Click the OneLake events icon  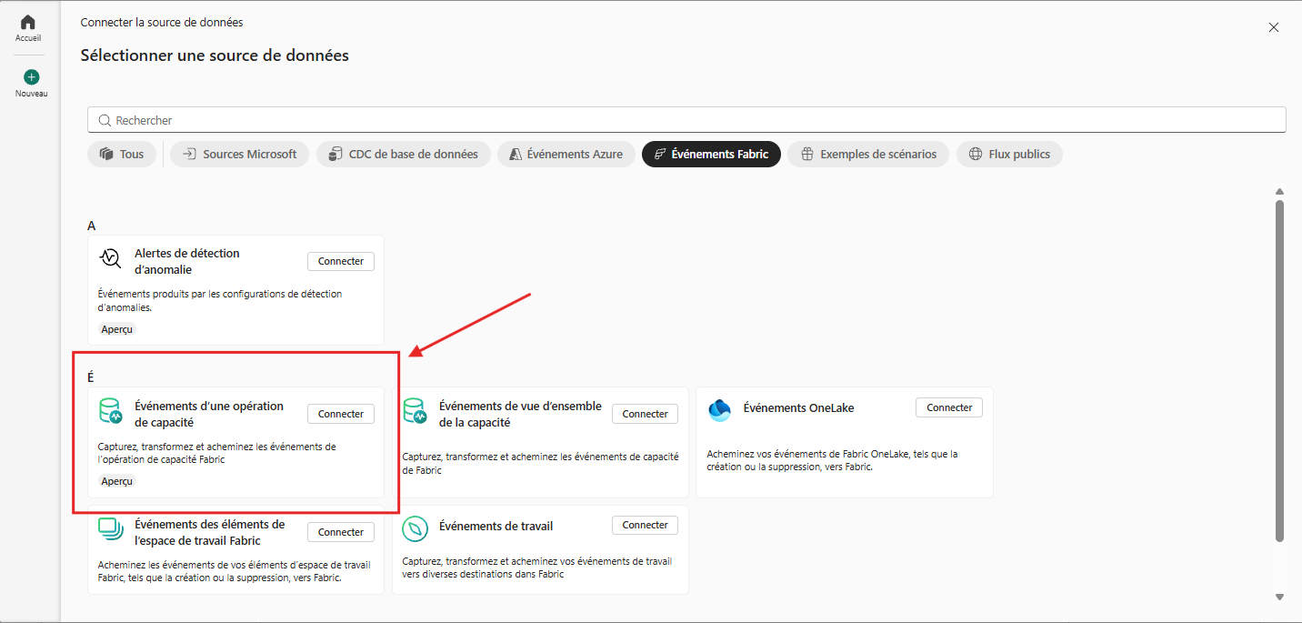[x=719, y=410]
